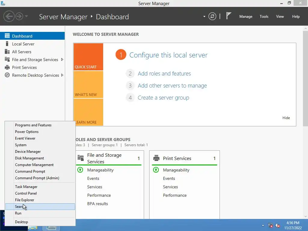Screen dimensions: 308x231
Task: Choose Run from the context menu
Action: [x=40, y=213]
